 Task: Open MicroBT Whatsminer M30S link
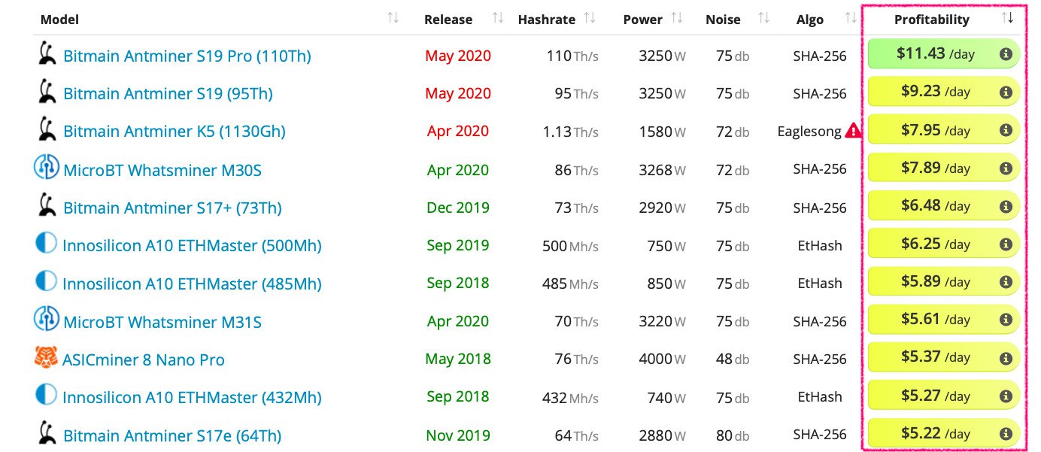coord(162,170)
